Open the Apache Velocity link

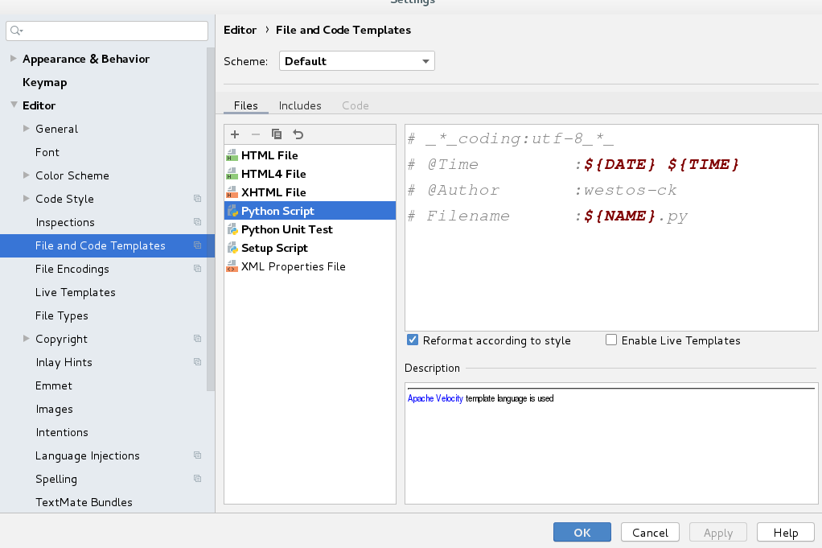coord(435,398)
